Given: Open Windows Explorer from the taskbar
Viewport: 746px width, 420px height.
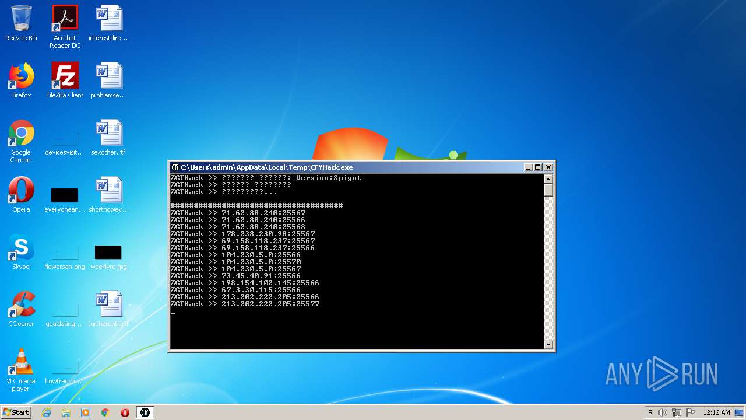Looking at the screenshot, I should coord(66,412).
